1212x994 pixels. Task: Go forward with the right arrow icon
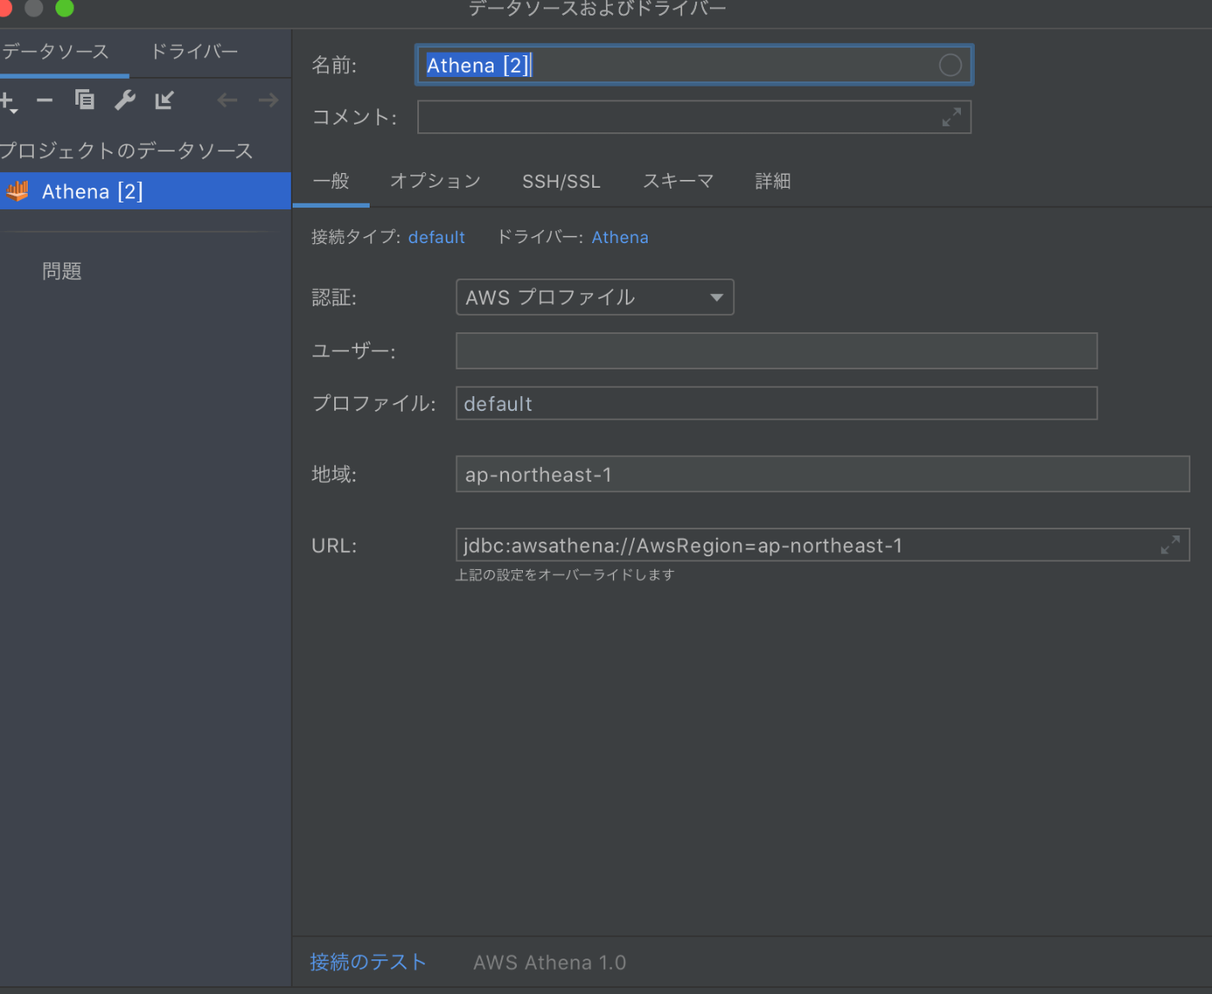click(268, 100)
